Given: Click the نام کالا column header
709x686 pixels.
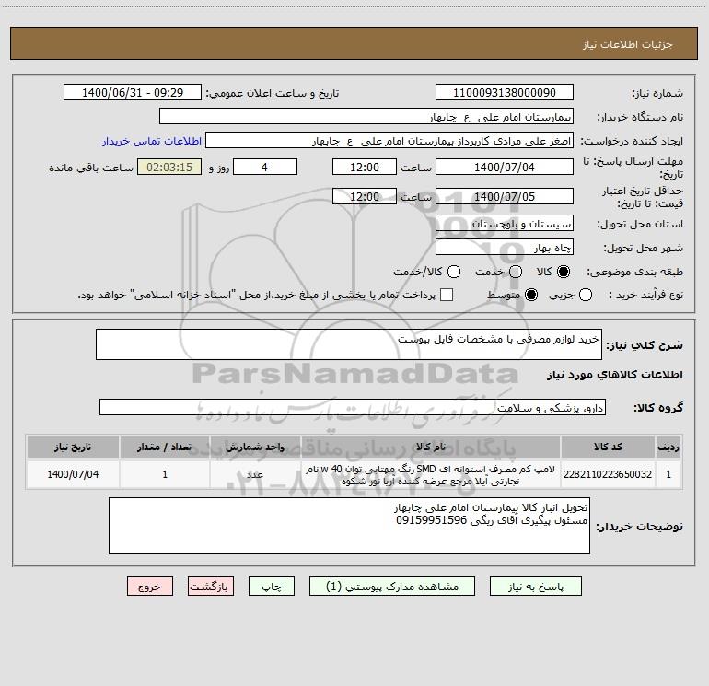Looking at the screenshot, I should click(x=431, y=448).
